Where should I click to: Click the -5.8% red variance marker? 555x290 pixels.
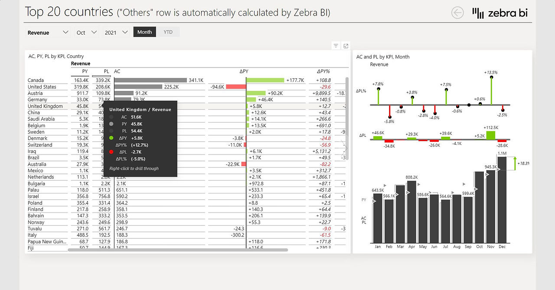tap(390, 116)
